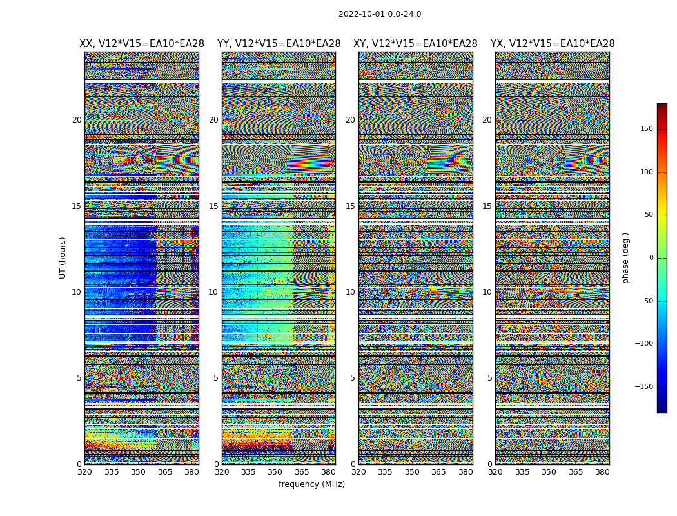
Task: Click the YX panel y-tick label '20'
Action: click(x=487, y=120)
